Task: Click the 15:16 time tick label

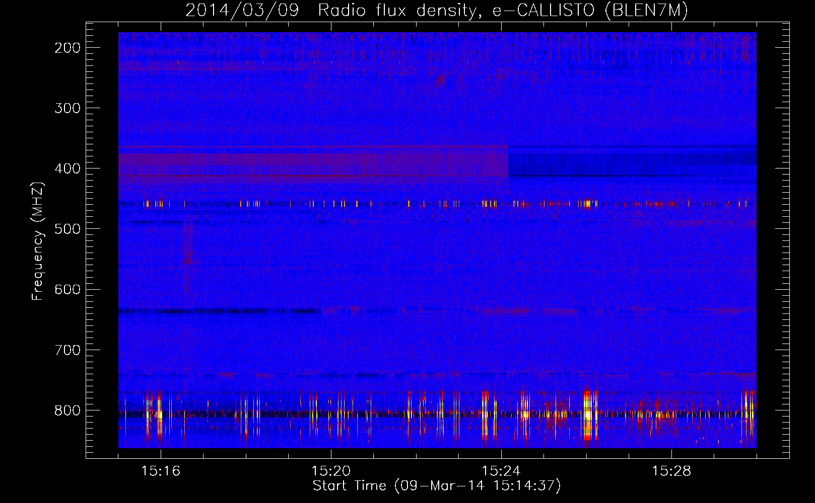Action: point(161,471)
